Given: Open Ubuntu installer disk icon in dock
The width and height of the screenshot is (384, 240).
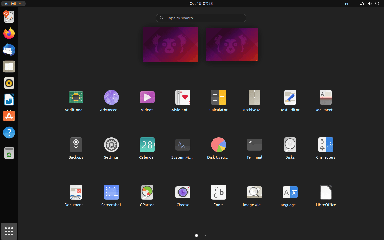Looking at the screenshot, I should (9, 17).
